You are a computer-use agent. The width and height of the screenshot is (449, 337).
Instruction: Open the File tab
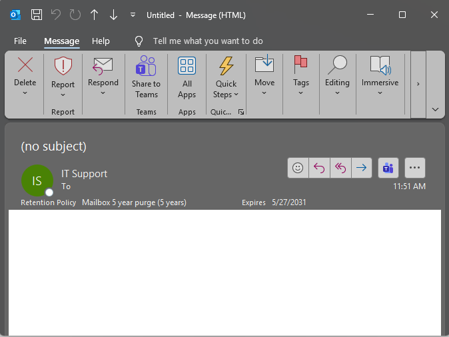pos(20,41)
